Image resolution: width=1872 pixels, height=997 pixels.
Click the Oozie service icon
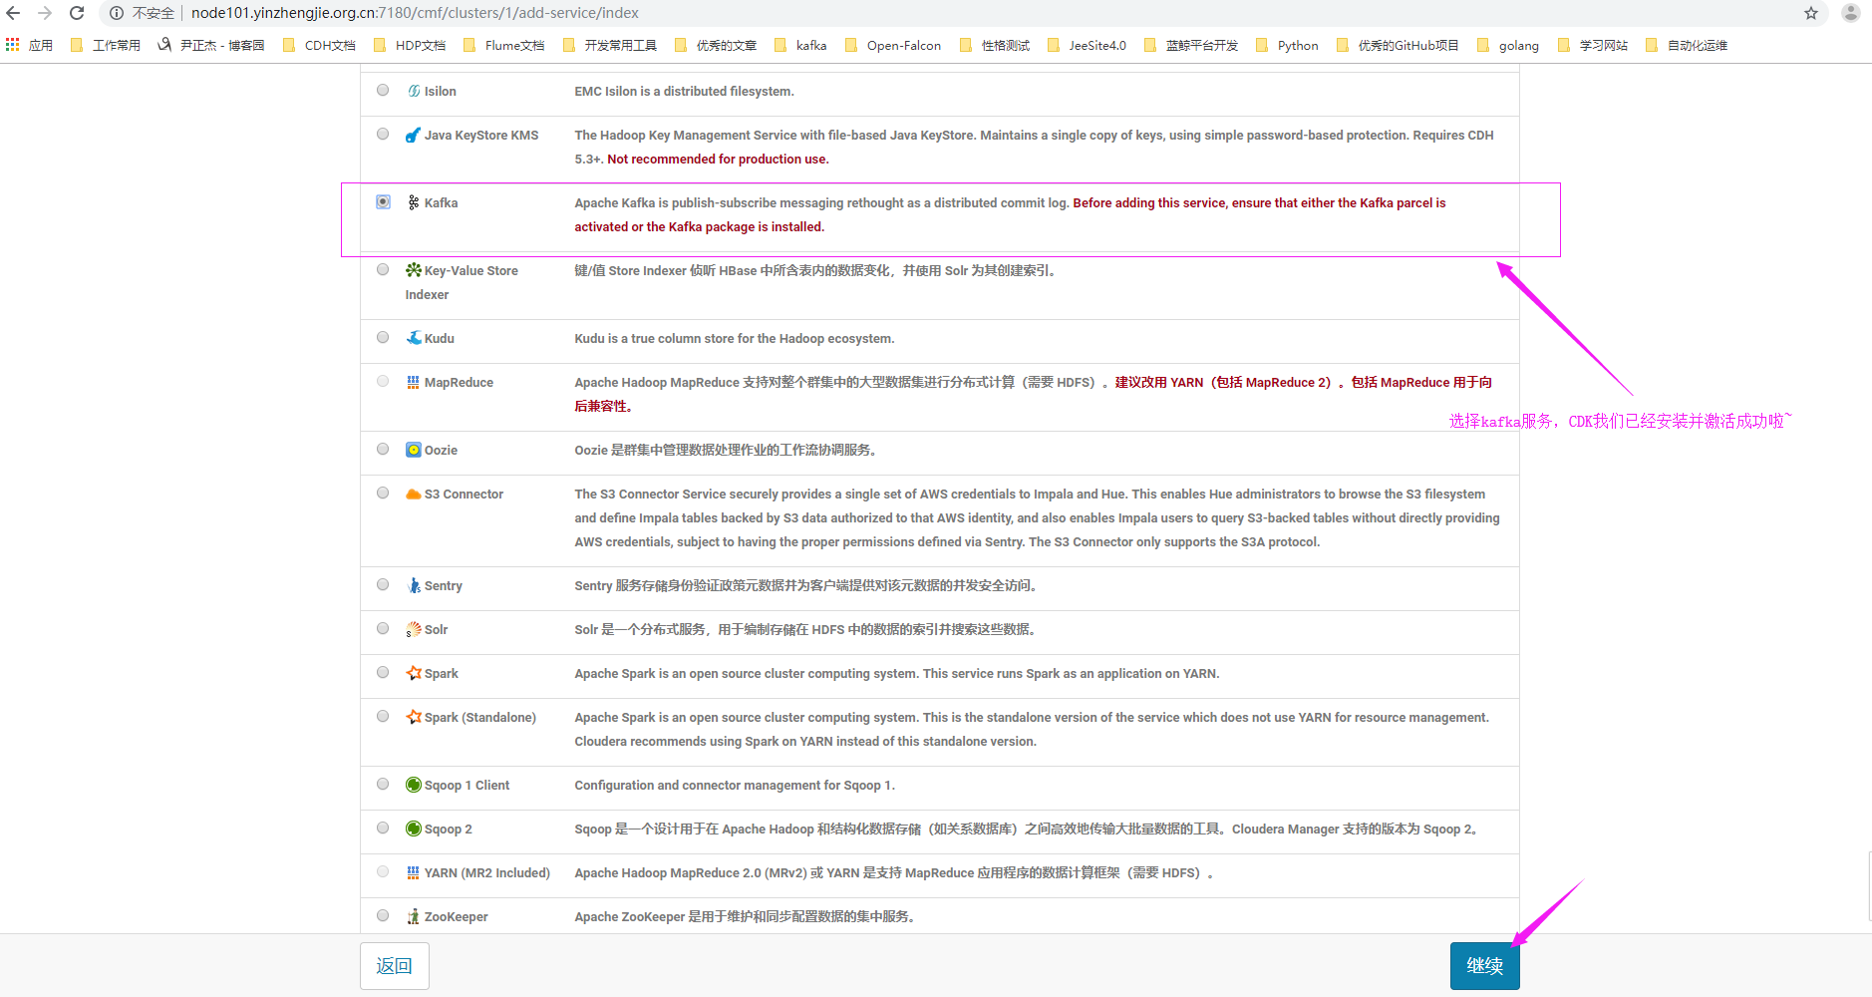click(414, 450)
